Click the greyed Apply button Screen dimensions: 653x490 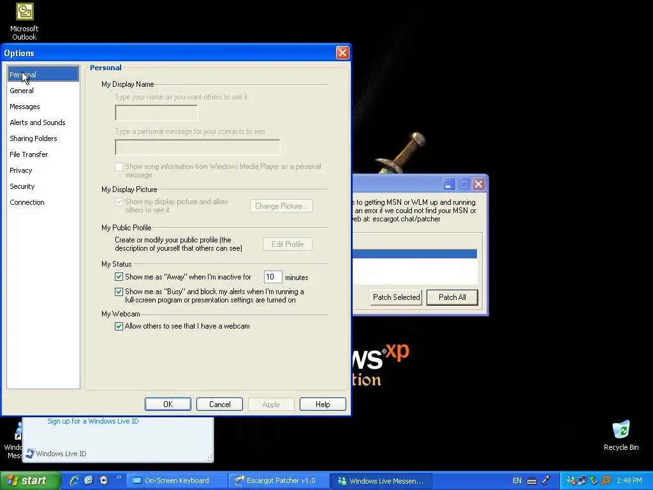[x=271, y=404]
